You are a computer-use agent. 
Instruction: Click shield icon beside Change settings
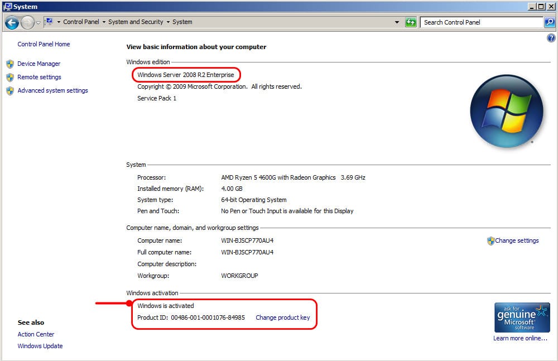point(490,241)
